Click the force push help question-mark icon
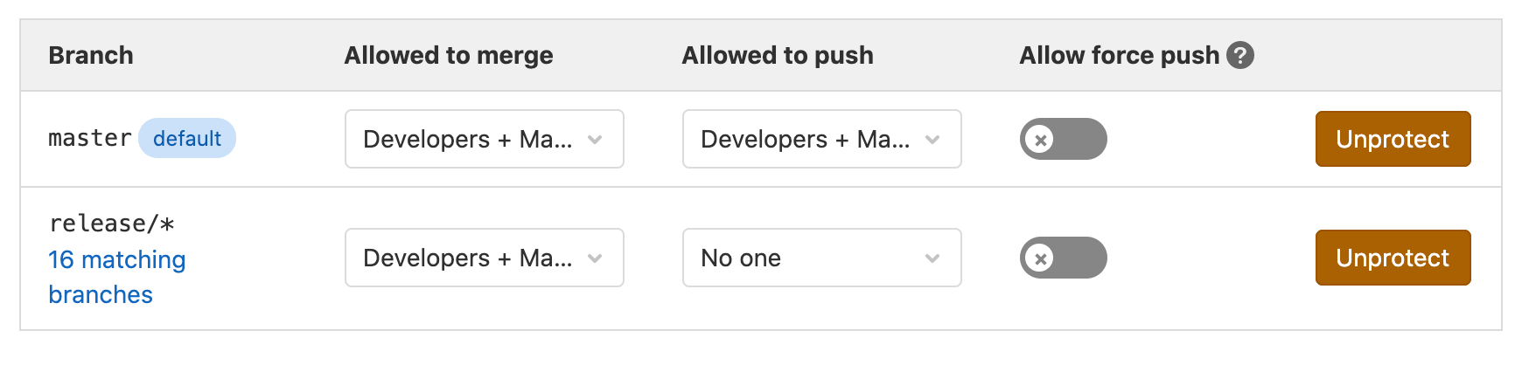This screenshot has height=365, width=1529. [1239, 55]
